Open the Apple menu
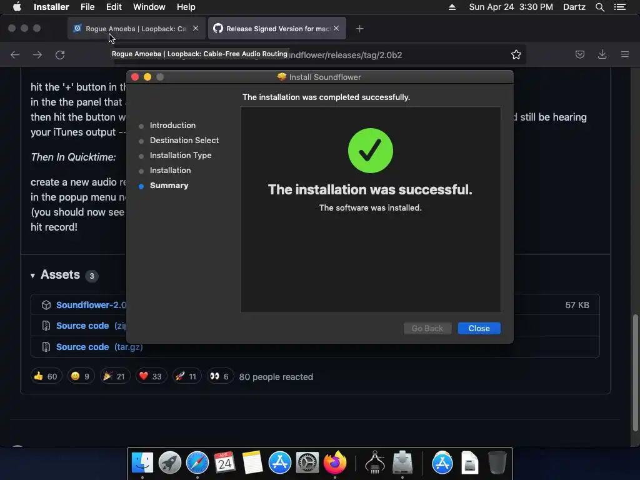The height and width of the screenshot is (480, 640). 17,7
